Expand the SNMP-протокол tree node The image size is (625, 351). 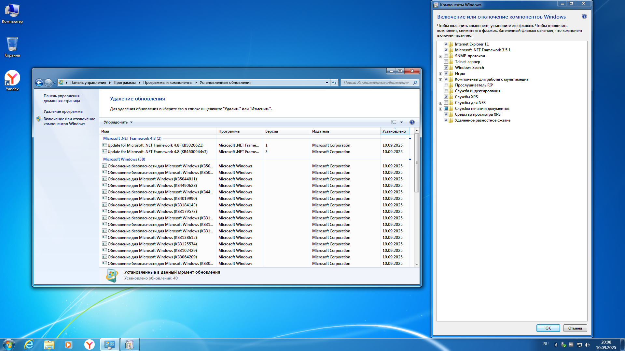(440, 56)
